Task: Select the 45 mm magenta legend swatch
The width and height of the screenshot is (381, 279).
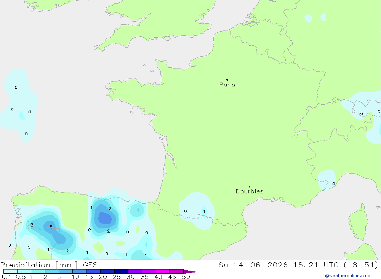Action: point(176,271)
